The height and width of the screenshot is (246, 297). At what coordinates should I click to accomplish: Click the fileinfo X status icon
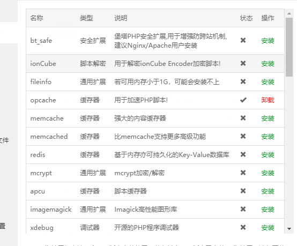(243, 81)
